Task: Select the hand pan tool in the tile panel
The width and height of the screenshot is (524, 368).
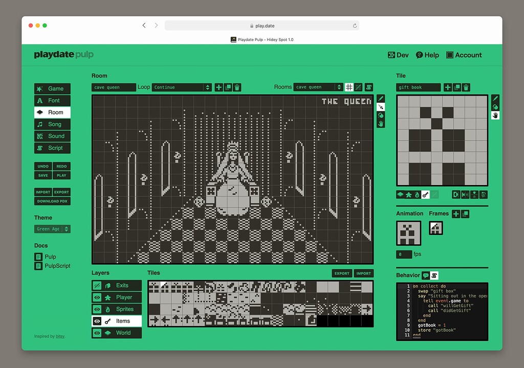Action: click(495, 116)
